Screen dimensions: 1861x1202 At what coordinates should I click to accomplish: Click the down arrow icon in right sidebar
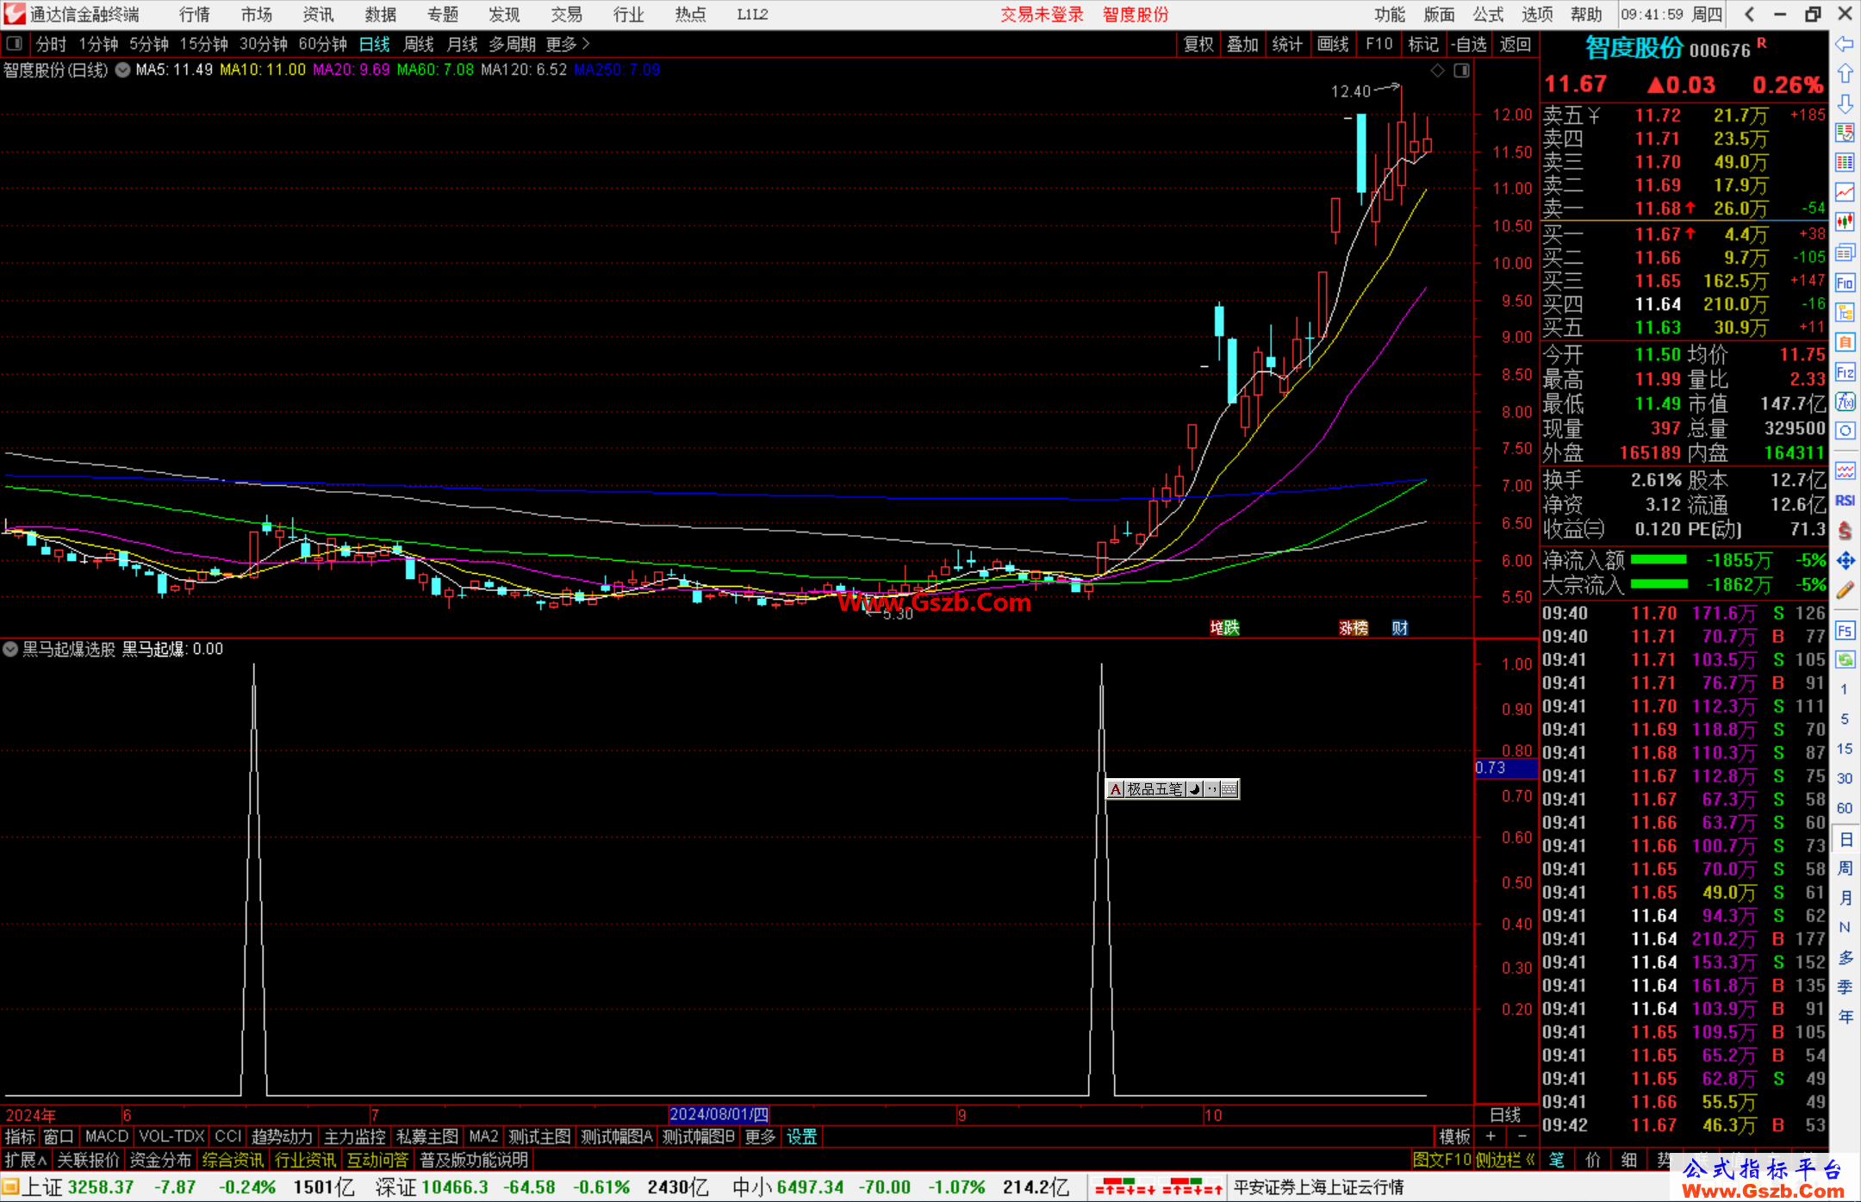point(1845,103)
